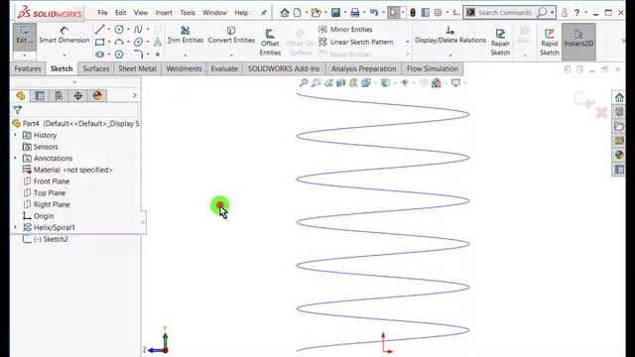The width and height of the screenshot is (635, 357).
Task: Open the Exit Sketch dropdown arrow
Action: (x=24, y=56)
